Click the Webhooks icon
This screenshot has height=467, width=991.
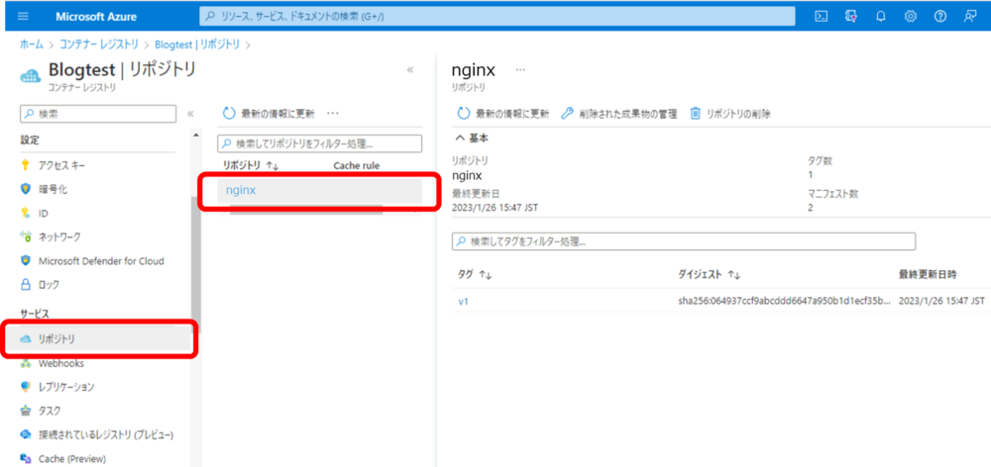coord(26,363)
